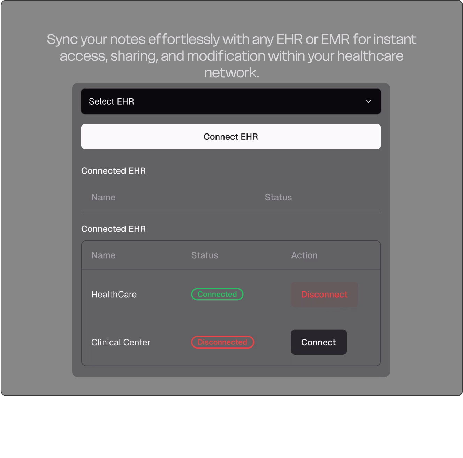463x458 pixels.
Task: Click Status header in the empty two-column table
Action: coord(278,197)
